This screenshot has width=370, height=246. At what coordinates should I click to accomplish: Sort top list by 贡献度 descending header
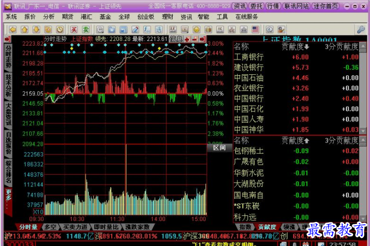pyautogui.click(x=295, y=47)
